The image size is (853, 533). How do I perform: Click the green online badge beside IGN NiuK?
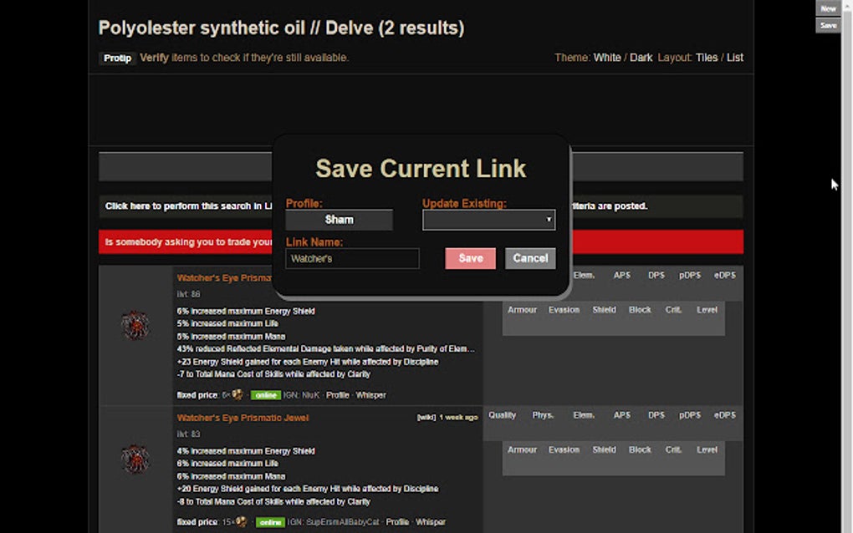pyautogui.click(x=266, y=395)
